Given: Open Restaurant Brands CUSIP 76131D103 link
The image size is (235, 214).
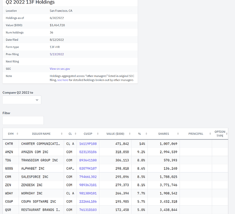Looking at the screenshot, I should 88,210.
